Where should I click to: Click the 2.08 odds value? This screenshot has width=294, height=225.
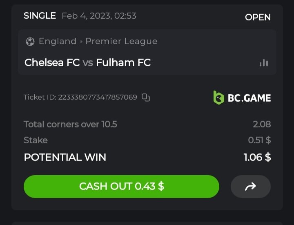click(262, 124)
